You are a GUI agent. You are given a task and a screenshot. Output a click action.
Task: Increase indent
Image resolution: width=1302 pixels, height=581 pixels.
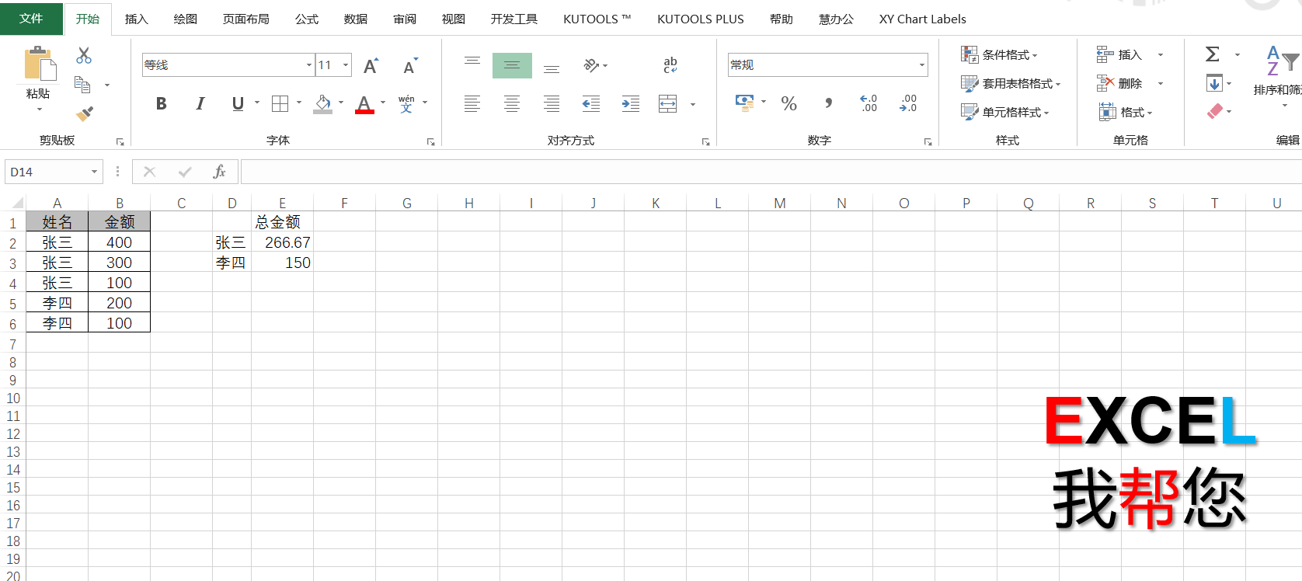[631, 103]
